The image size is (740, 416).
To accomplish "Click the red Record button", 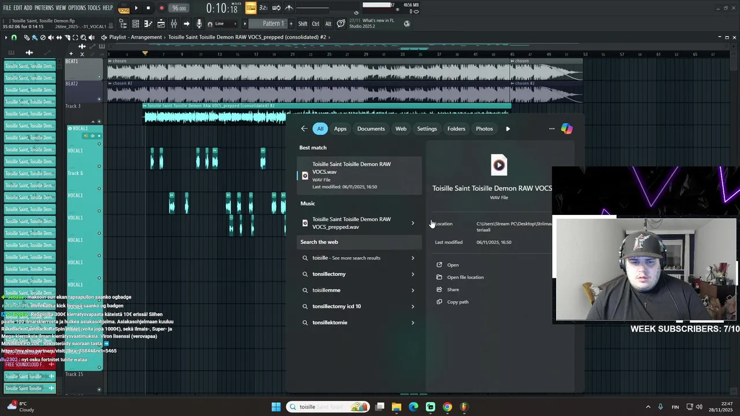I will [x=161, y=8].
